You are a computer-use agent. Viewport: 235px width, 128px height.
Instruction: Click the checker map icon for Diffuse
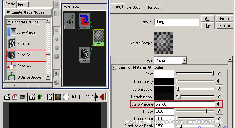tap(219, 111)
